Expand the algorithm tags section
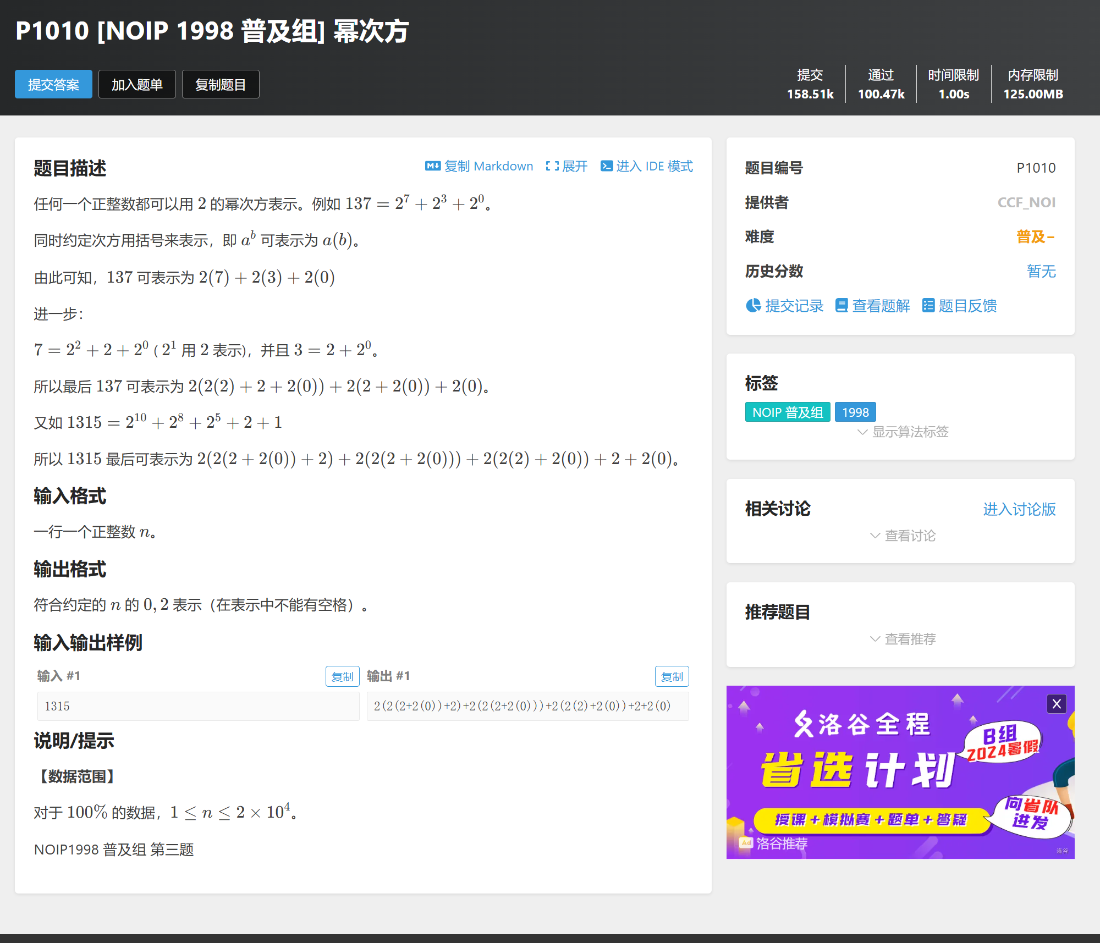 click(x=903, y=432)
